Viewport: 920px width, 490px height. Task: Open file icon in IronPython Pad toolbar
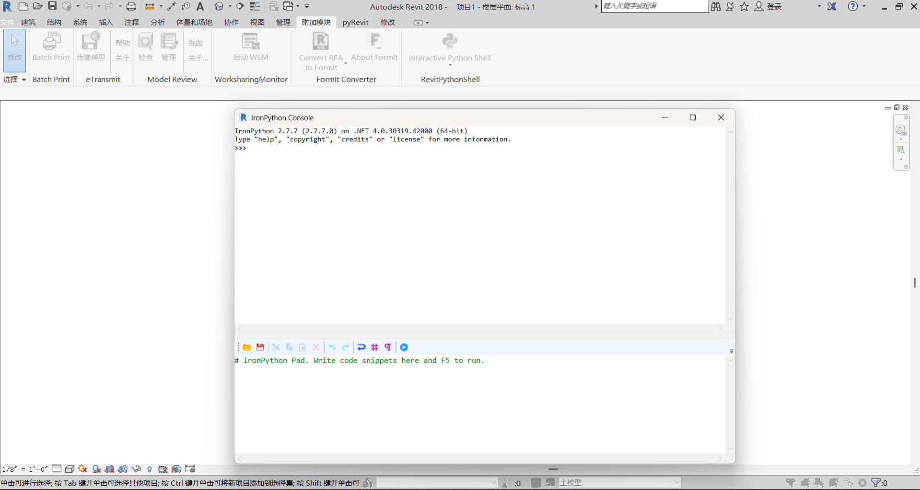pyautogui.click(x=247, y=347)
